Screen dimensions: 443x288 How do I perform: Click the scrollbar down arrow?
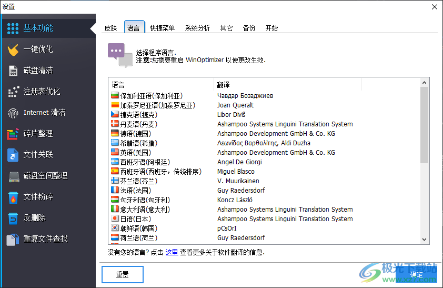[x=424, y=240]
